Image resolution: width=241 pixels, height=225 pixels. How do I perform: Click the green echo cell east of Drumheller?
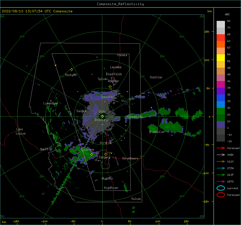click(171, 127)
